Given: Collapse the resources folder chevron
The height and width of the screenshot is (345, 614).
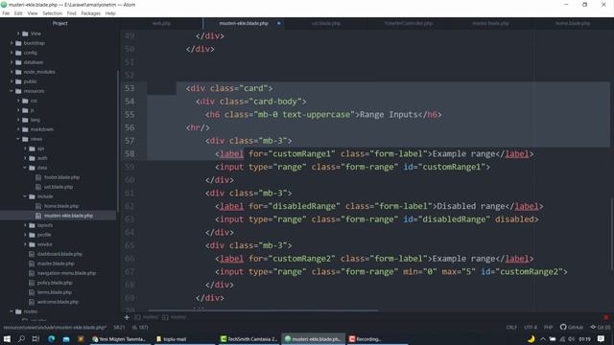Looking at the screenshot, I should click(12, 91).
